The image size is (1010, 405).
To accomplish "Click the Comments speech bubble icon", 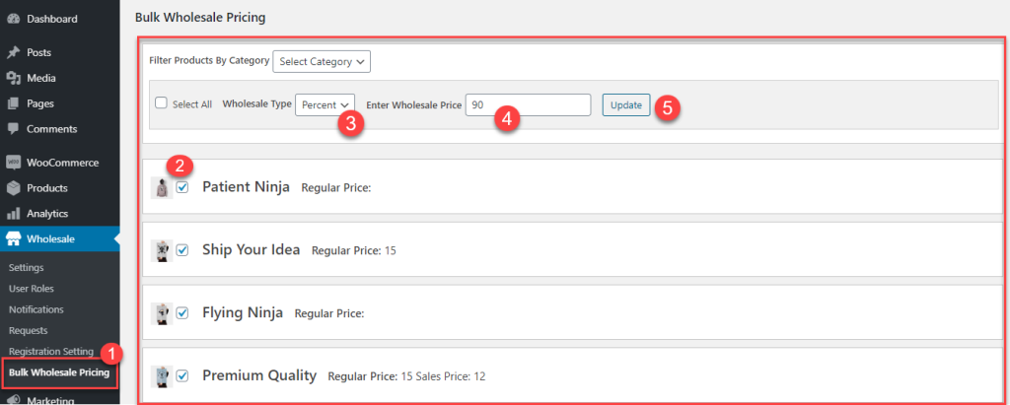I will click(x=13, y=129).
